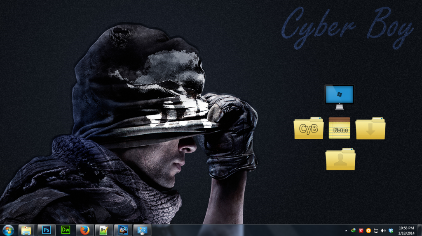Launch Dreamweaver from the taskbar
This screenshot has width=422, height=236.
click(66, 230)
